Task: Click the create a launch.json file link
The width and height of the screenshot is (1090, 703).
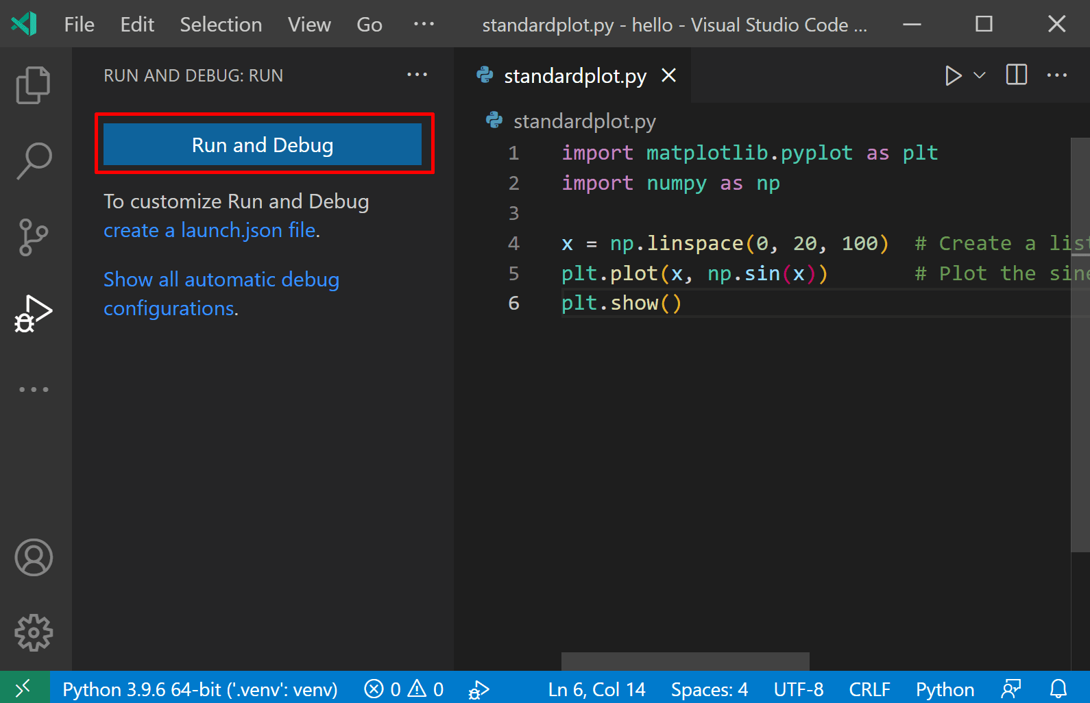Action: (210, 230)
